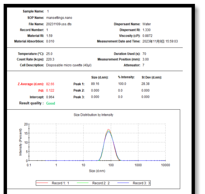Image resolution: width=205 pixels, height=194 pixels.
Task: Click the Peak 1 St Dev value 28.38
Action: 145,84
